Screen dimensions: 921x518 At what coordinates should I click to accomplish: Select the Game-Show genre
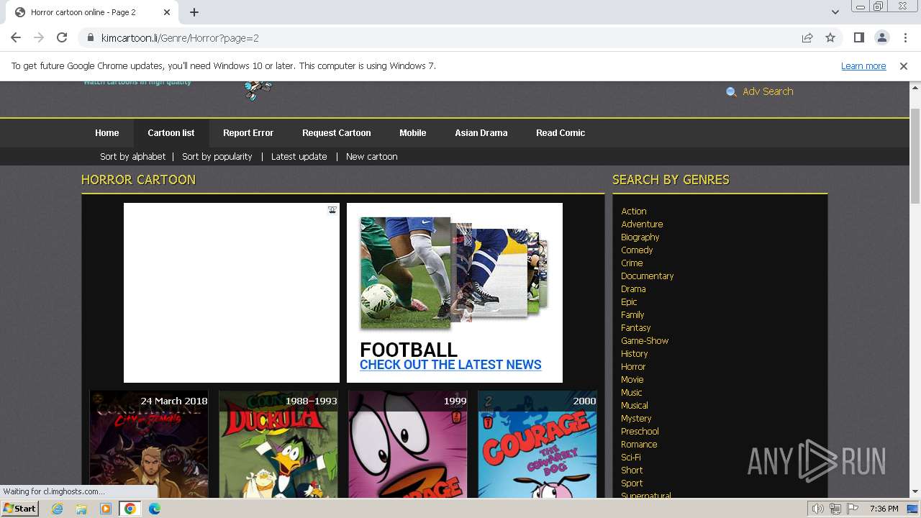point(645,341)
